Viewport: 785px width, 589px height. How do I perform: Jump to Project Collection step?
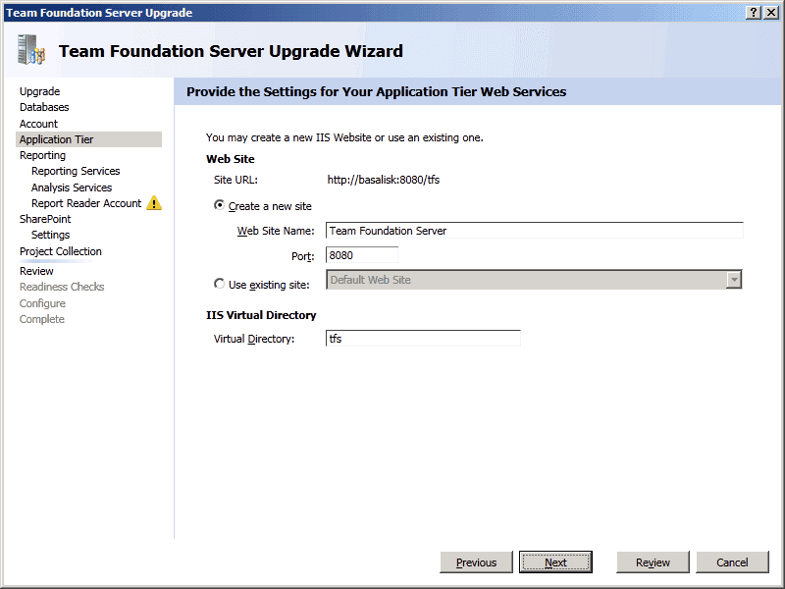point(60,251)
